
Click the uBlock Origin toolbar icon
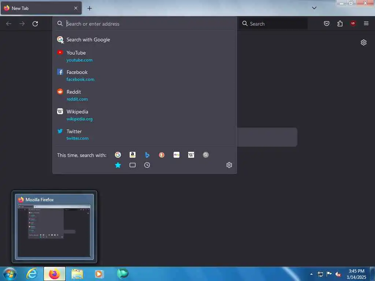coord(353,23)
